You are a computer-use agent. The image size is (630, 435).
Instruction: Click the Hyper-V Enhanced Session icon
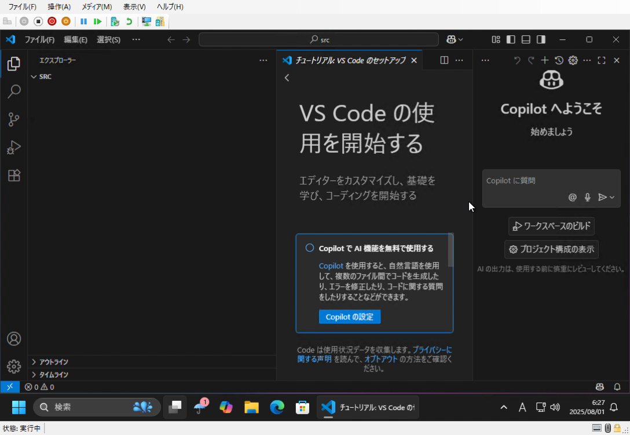pos(146,21)
